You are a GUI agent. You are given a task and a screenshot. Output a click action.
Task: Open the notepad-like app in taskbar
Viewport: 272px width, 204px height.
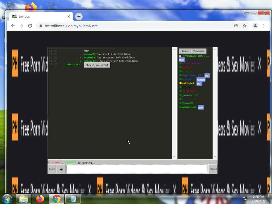click(x=73, y=199)
